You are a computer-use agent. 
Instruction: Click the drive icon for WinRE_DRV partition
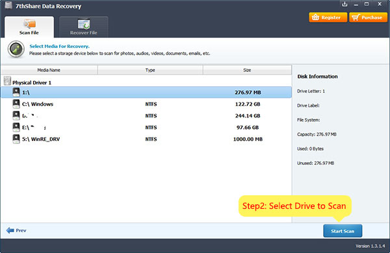click(16, 139)
